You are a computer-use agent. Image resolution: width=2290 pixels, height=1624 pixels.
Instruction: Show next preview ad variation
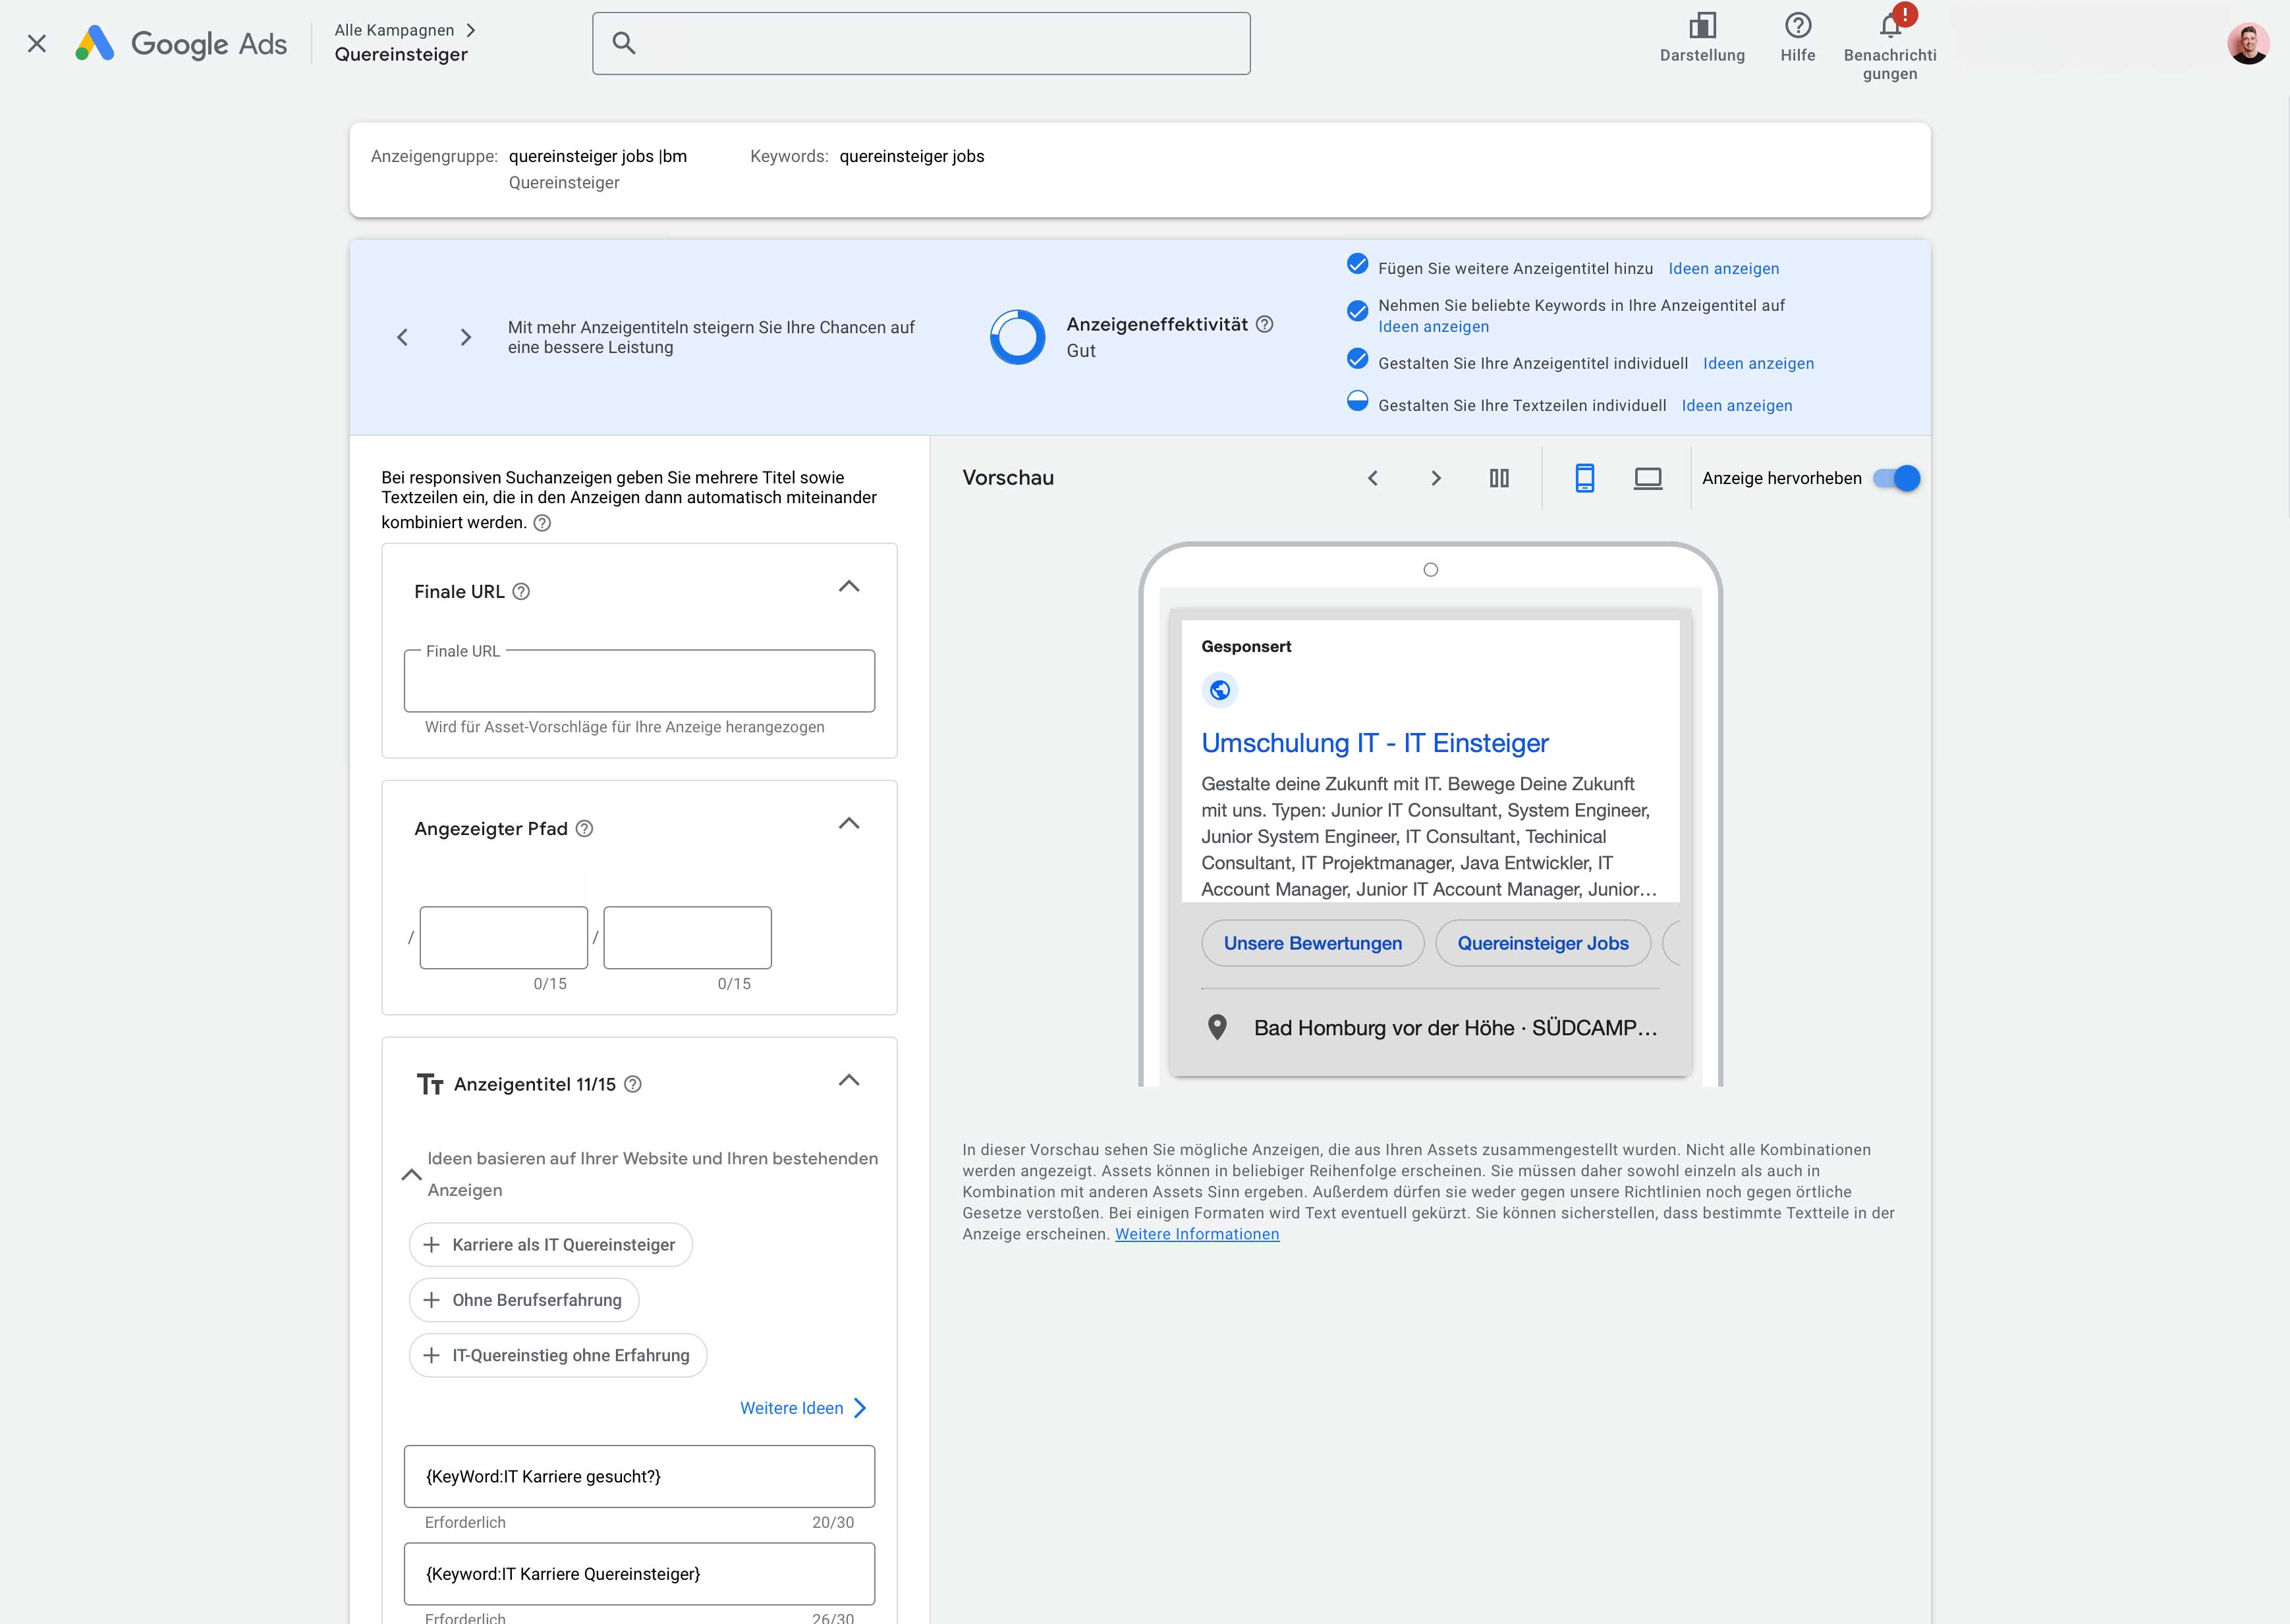1436,478
